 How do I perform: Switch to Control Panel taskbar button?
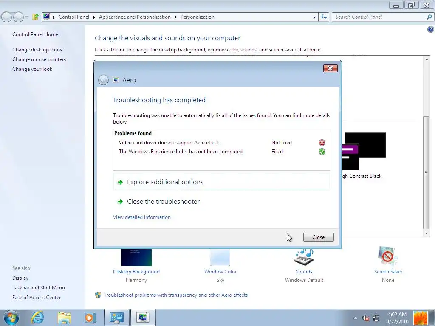[x=116, y=318]
